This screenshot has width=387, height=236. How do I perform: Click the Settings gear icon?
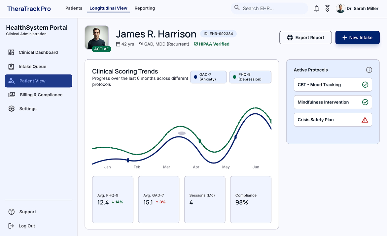(11, 109)
